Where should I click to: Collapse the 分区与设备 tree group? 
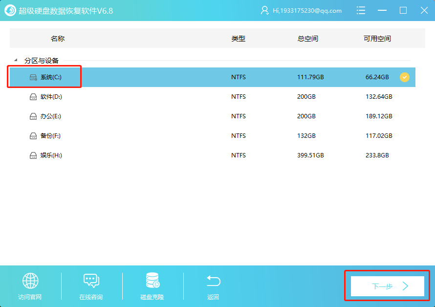pyautogui.click(x=16, y=60)
